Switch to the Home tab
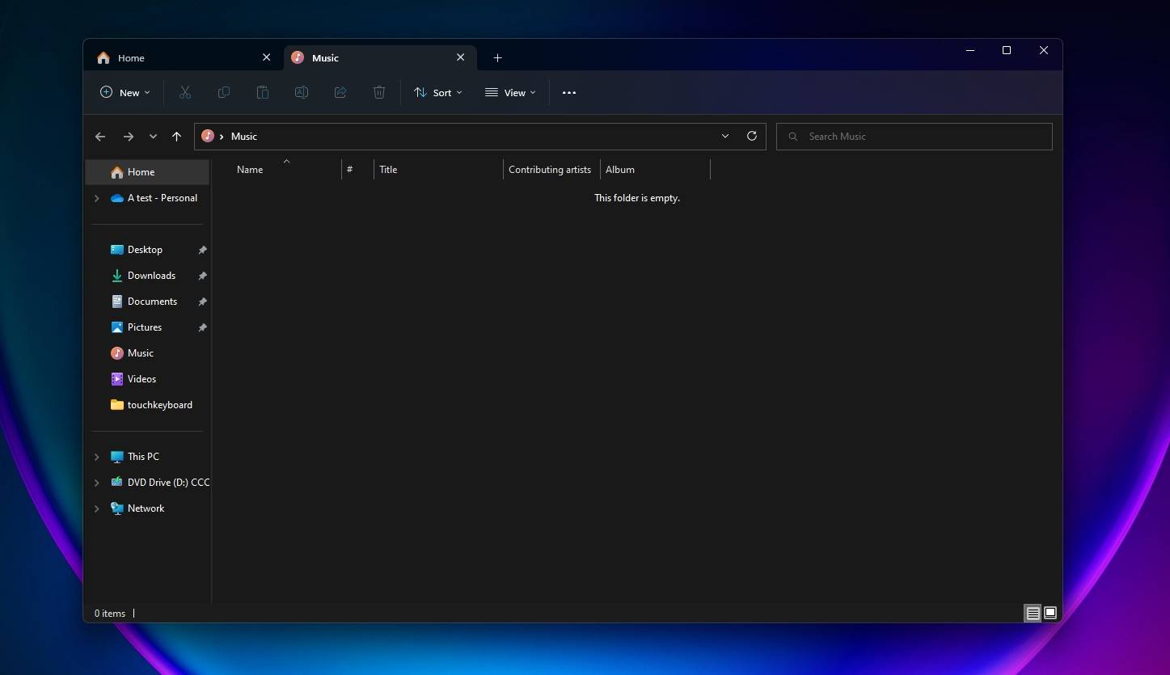This screenshot has height=675, width=1170. click(x=132, y=57)
